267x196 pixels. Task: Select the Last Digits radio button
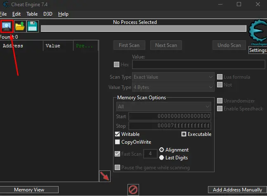click(161, 158)
